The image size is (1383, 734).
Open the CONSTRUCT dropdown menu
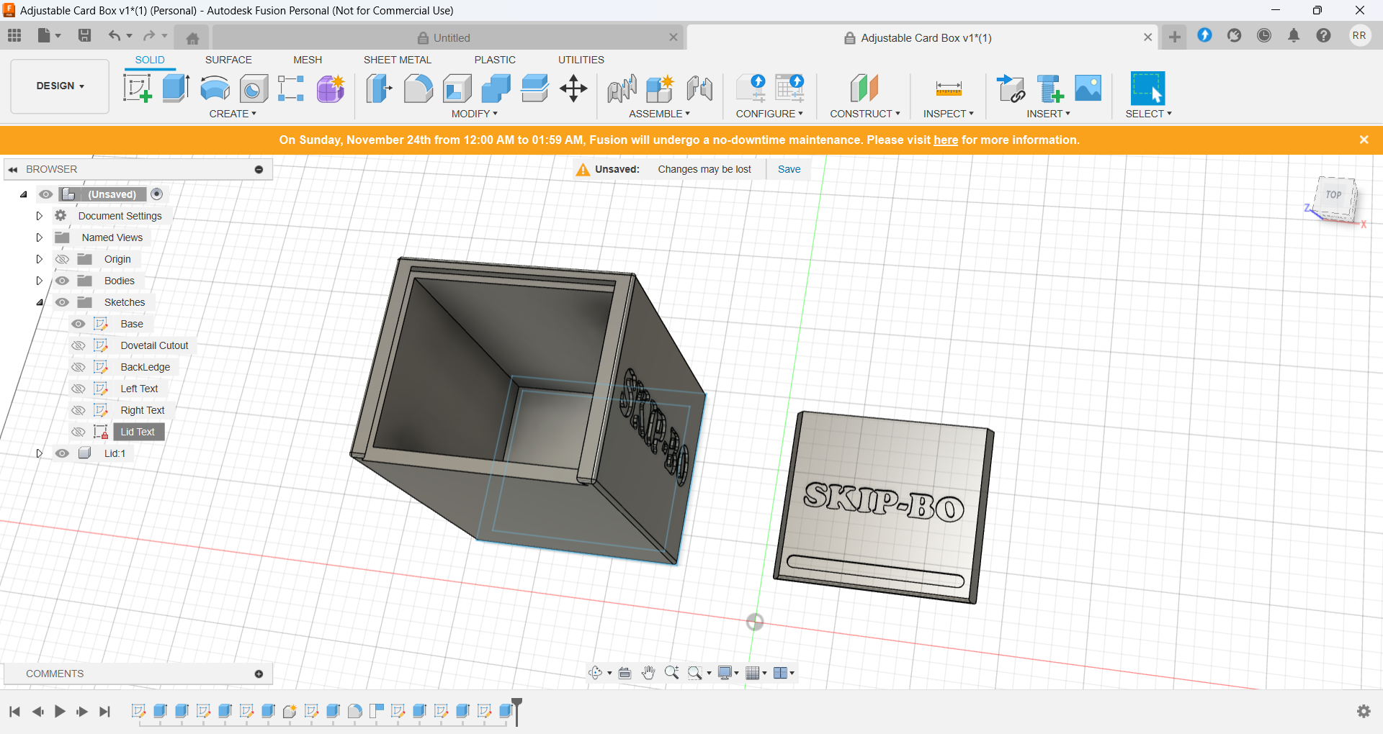coord(865,114)
